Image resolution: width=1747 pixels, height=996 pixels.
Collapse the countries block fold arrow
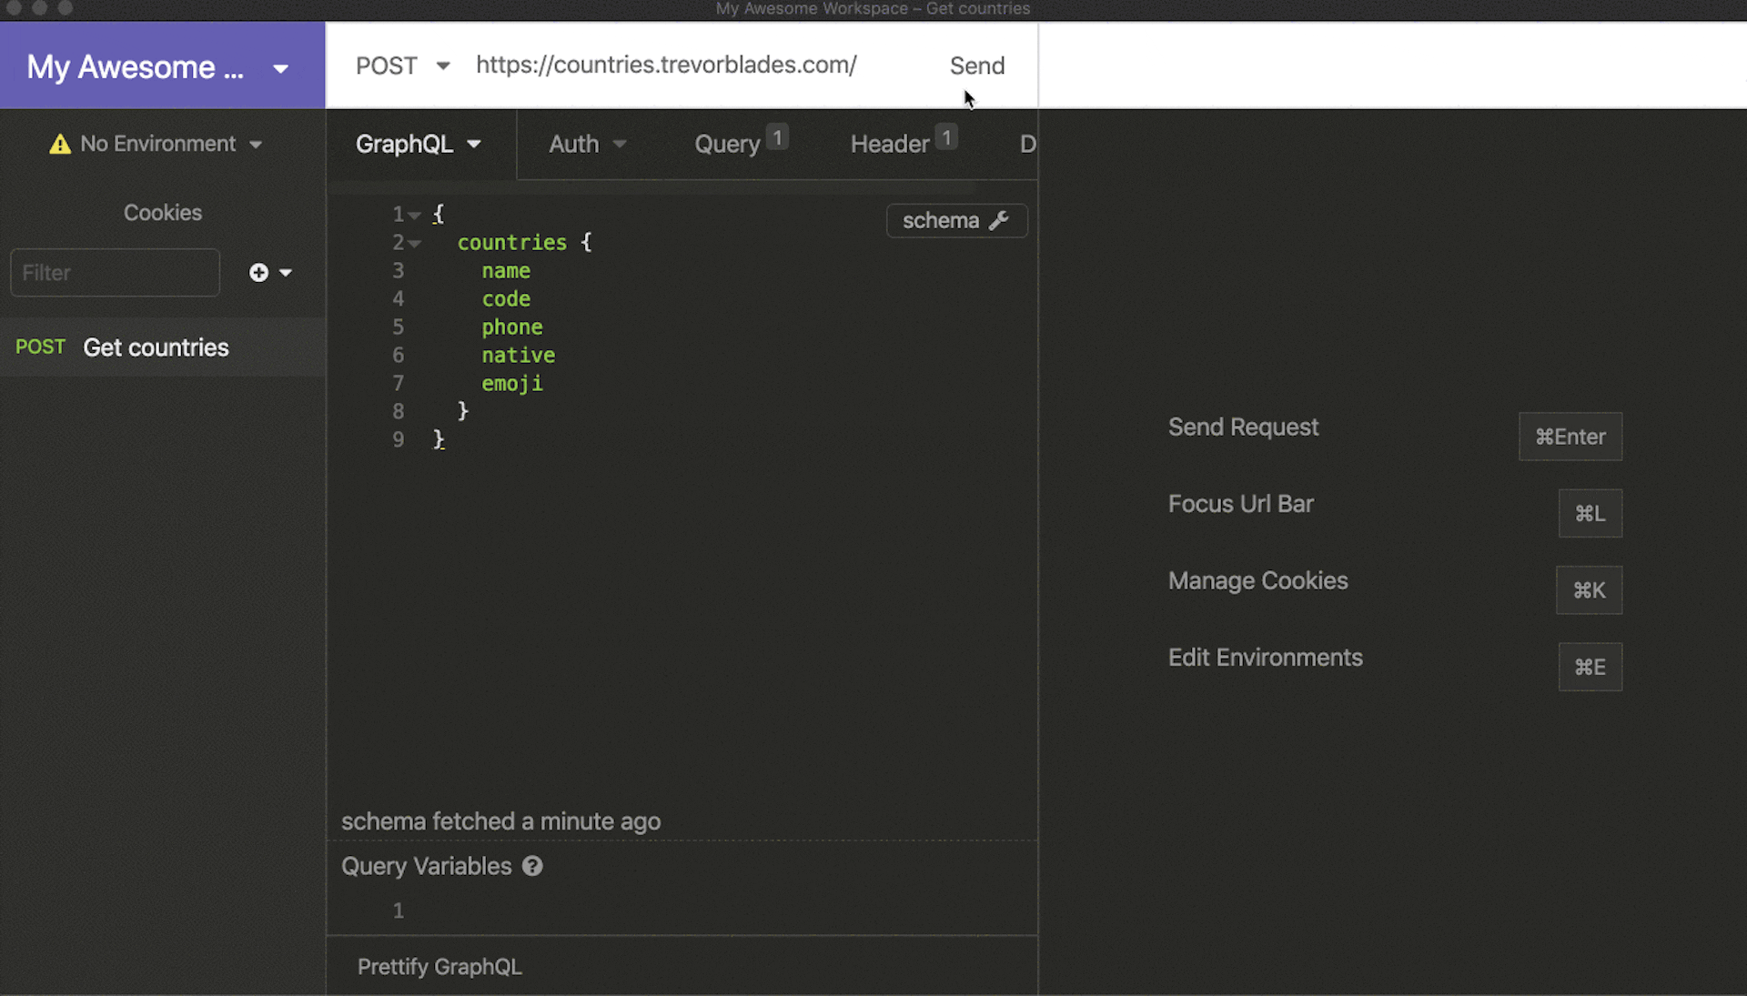(414, 243)
